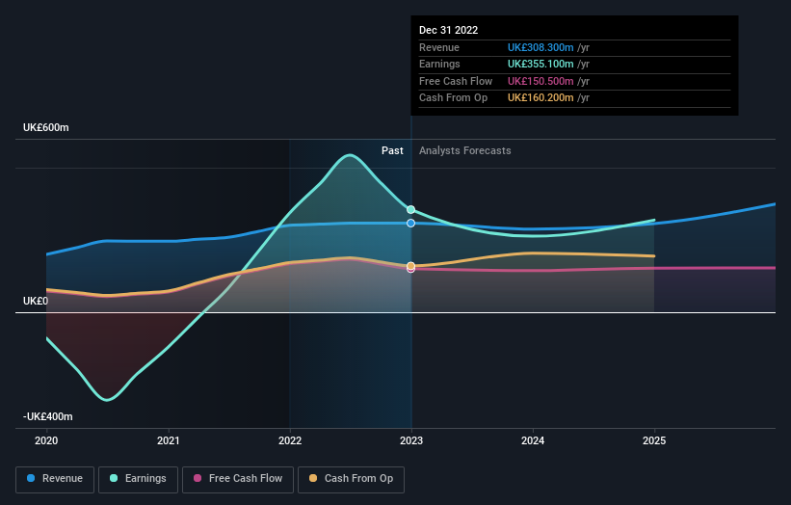
Task: Click the UK£150.500m free cash flow value
Action: click(541, 81)
